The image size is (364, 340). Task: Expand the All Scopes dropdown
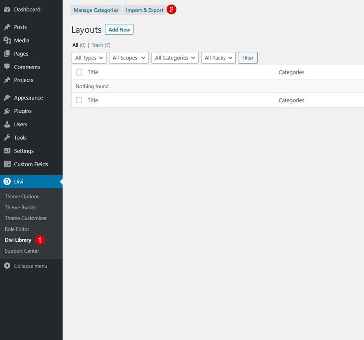tap(129, 58)
